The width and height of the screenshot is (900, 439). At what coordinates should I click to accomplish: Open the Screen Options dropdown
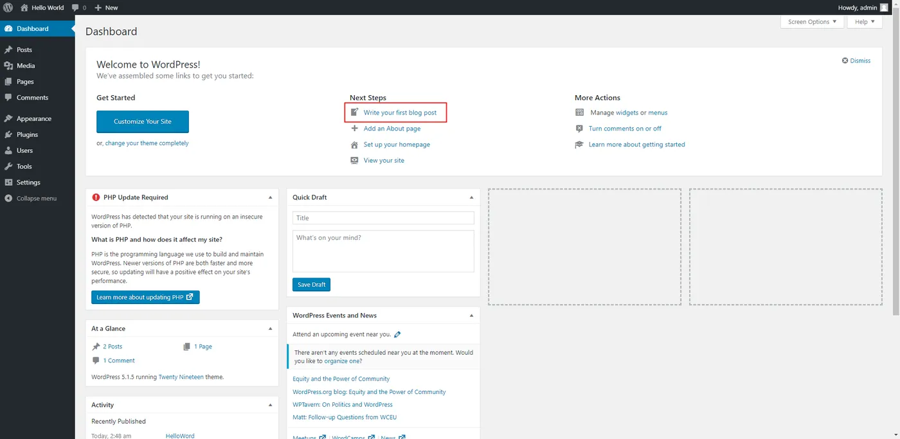pos(813,22)
